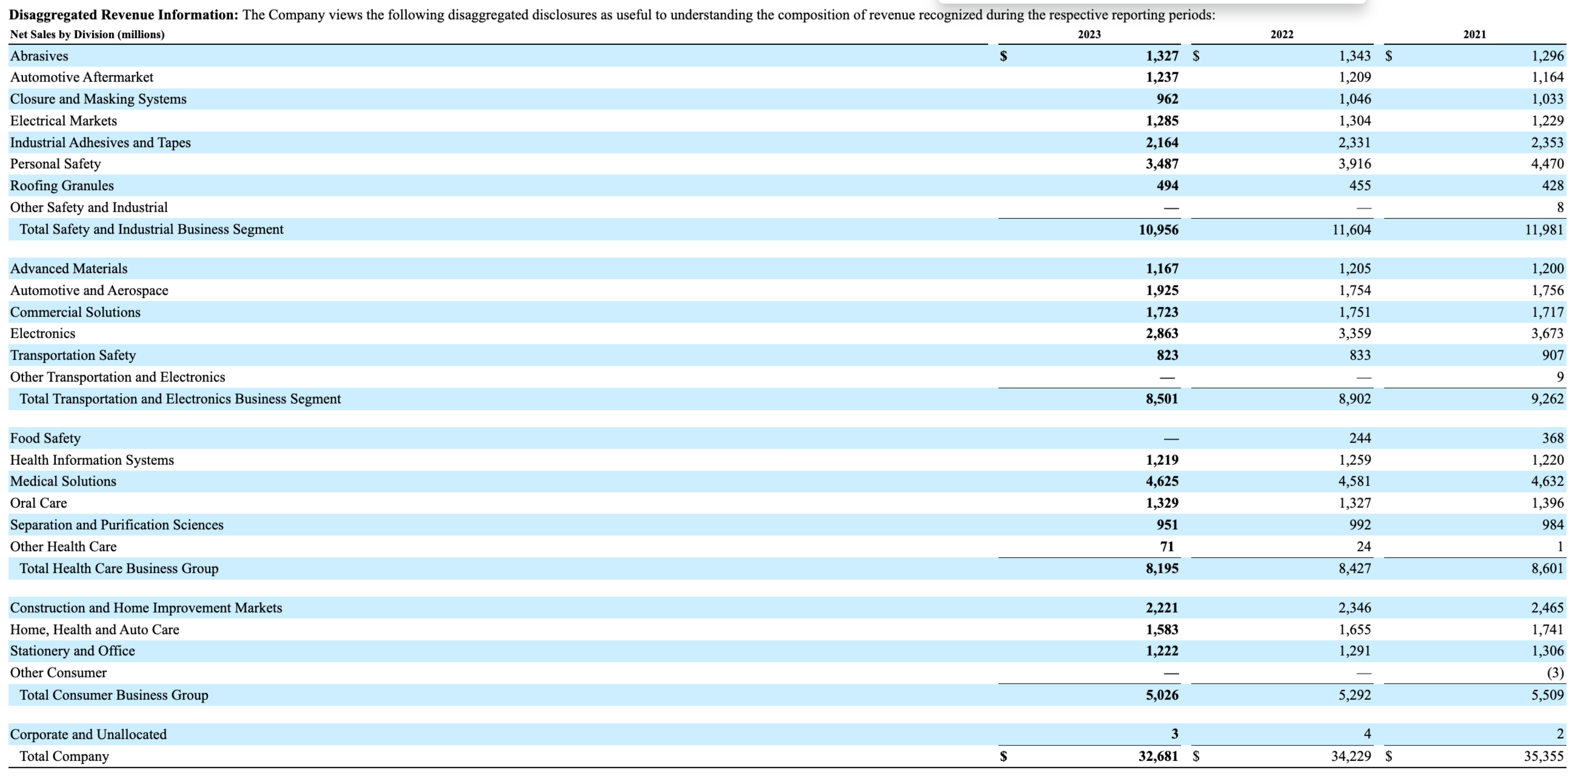
Task: Select Personal Safety 2021 value 4,470
Action: pyautogui.click(x=1547, y=164)
